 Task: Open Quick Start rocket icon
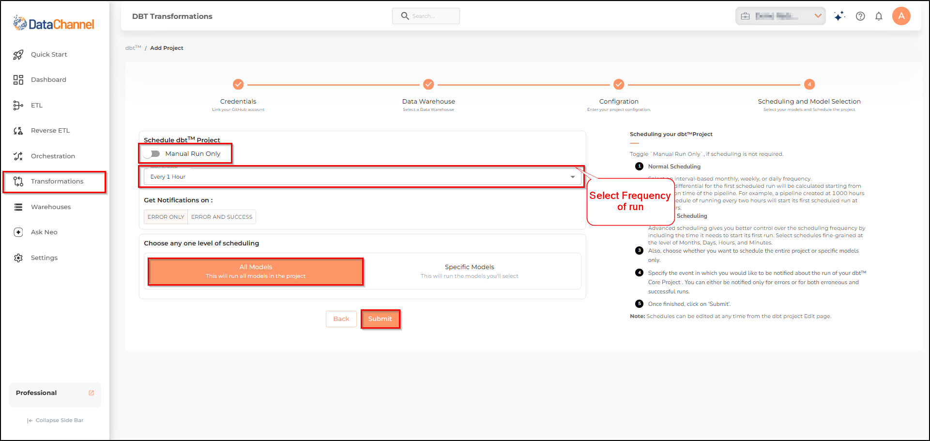click(x=18, y=55)
